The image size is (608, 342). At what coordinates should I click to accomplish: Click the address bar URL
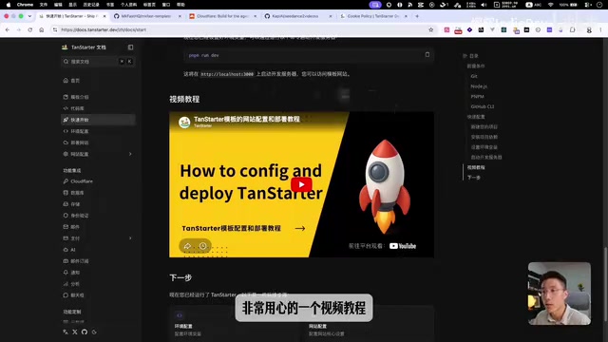104,29
